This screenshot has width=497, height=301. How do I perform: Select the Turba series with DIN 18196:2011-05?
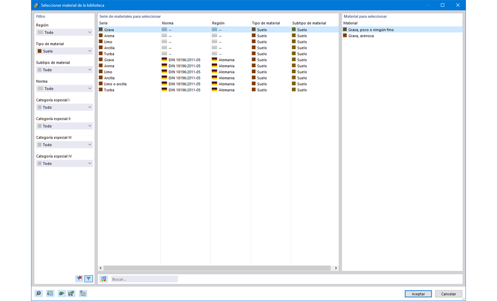(218, 90)
